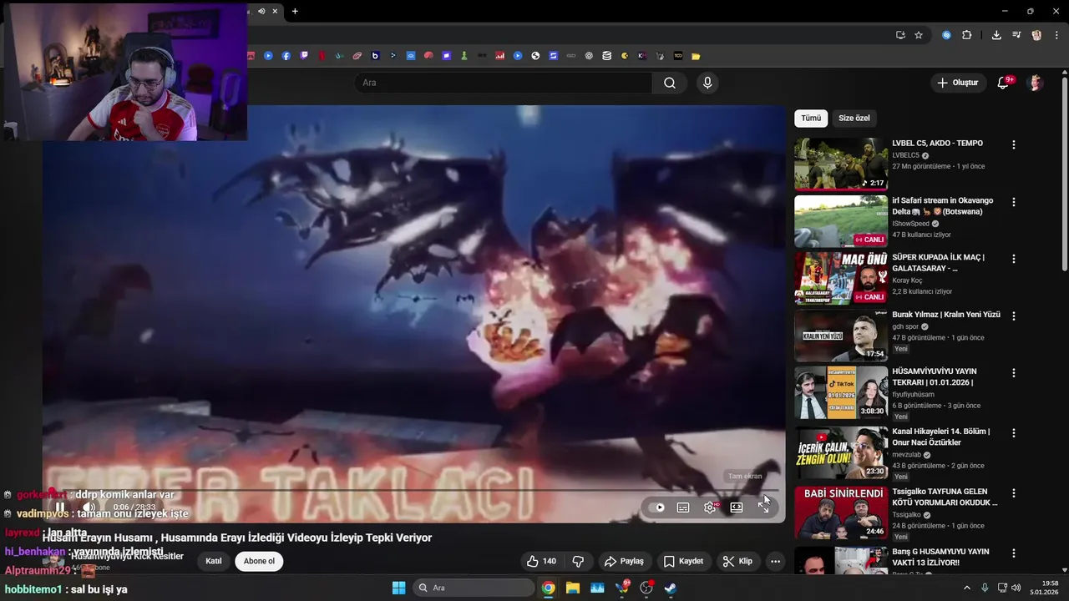Open Chrome from the taskbar

[x=548, y=588]
